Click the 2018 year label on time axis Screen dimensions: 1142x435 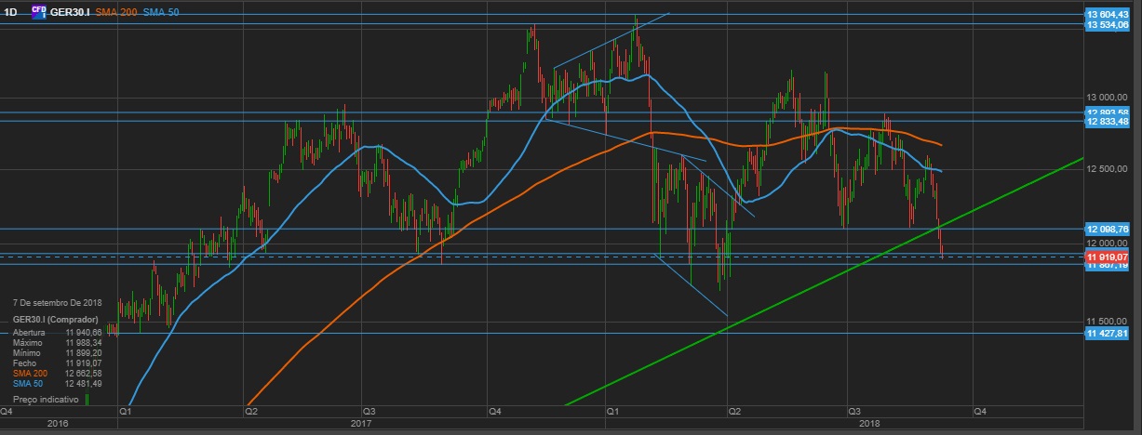pyautogui.click(x=870, y=423)
